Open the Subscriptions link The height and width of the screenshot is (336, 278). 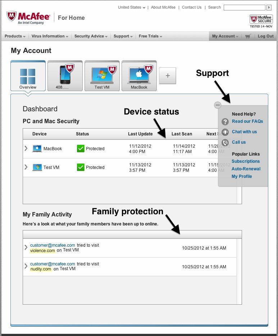246,161
